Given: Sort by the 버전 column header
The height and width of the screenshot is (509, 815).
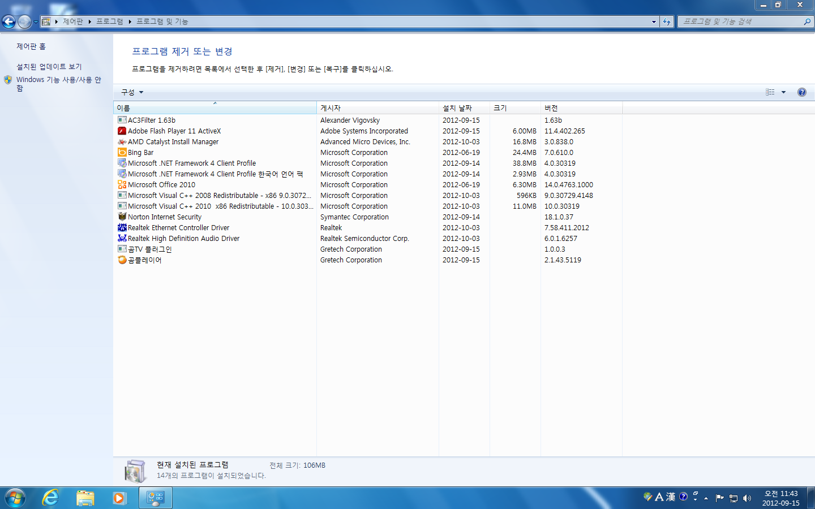Looking at the screenshot, I should pyautogui.click(x=581, y=107).
